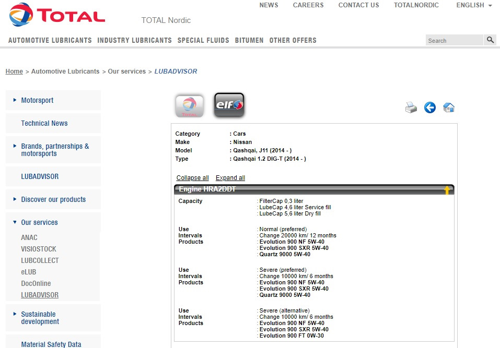
Task: Click 'Change 20000 km/ 12 months' text
Action: (298, 235)
